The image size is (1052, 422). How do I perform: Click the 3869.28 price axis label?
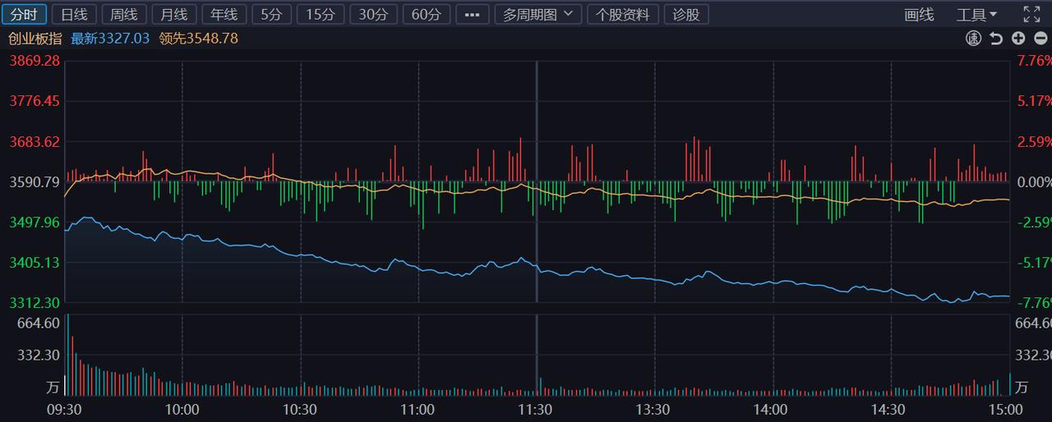[x=35, y=61]
